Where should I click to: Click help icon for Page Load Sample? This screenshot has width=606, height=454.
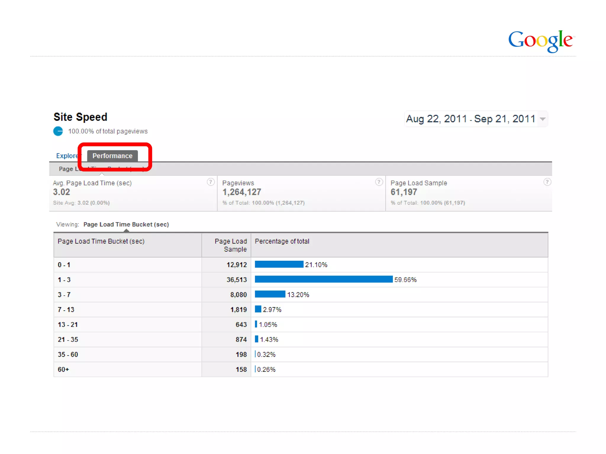coord(547,182)
